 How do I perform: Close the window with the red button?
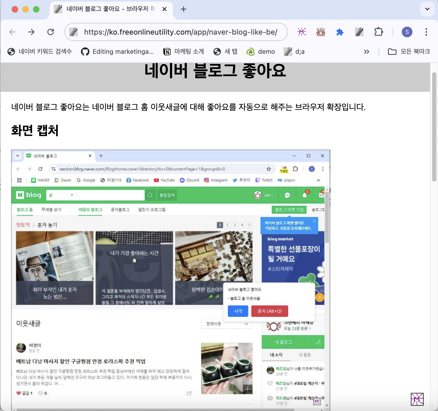(x=15, y=9)
